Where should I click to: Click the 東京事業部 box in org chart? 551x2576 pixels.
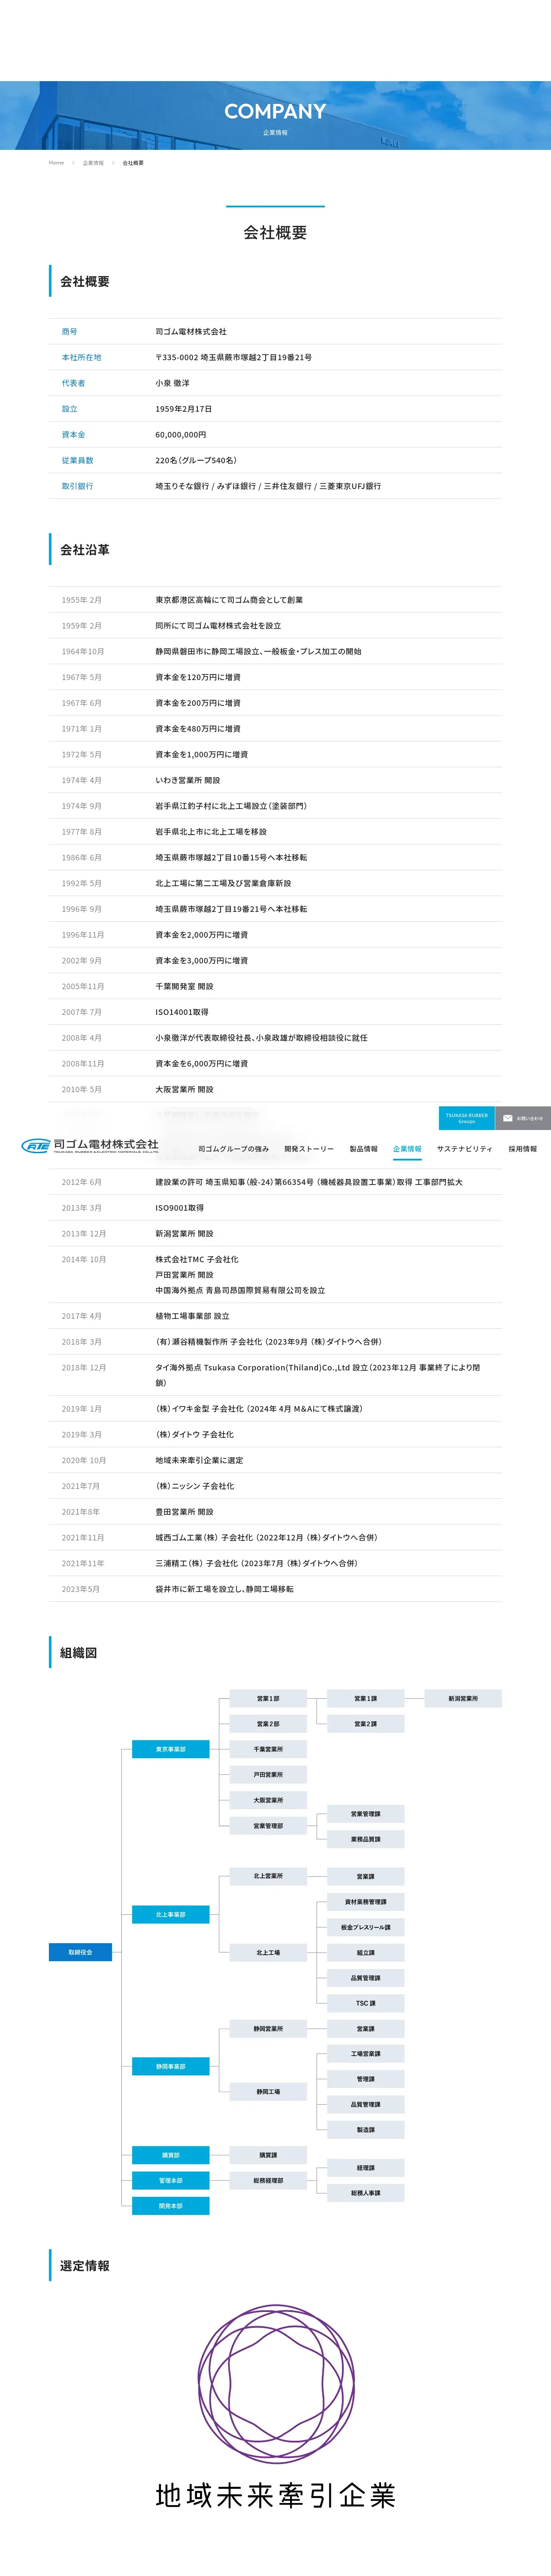pos(171,1749)
